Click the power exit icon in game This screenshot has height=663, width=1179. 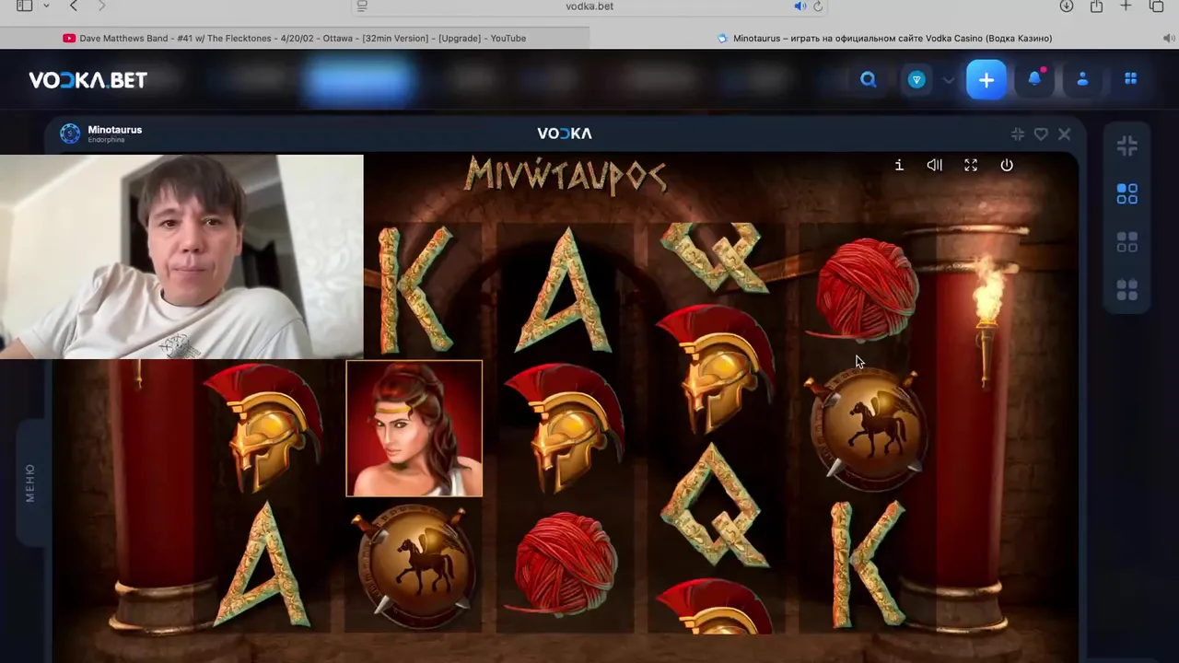click(1007, 165)
